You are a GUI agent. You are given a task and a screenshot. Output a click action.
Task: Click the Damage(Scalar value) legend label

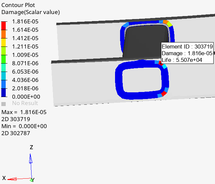point(31,12)
